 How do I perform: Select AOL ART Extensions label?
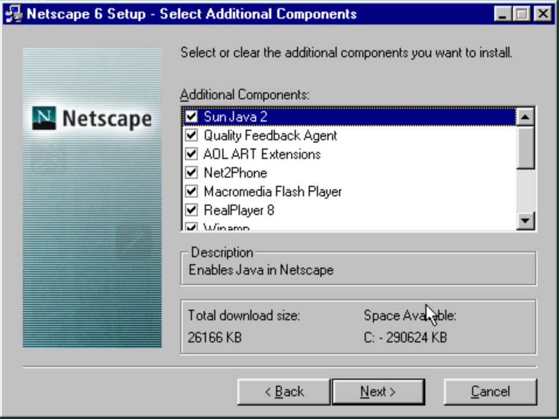[x=262, y=154]
